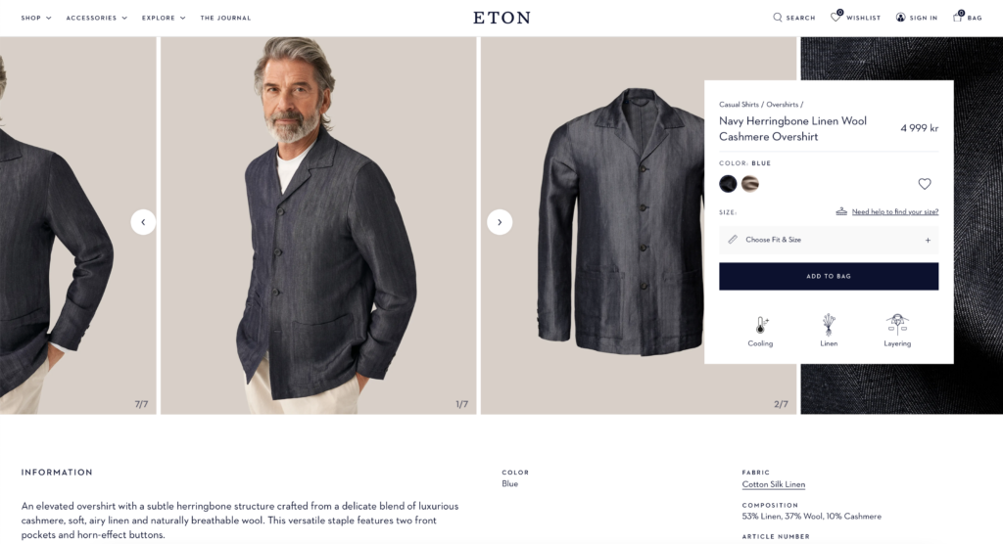Open the shopping bag icon
Screen dimensions: 1003x544
tap(958, 17)
